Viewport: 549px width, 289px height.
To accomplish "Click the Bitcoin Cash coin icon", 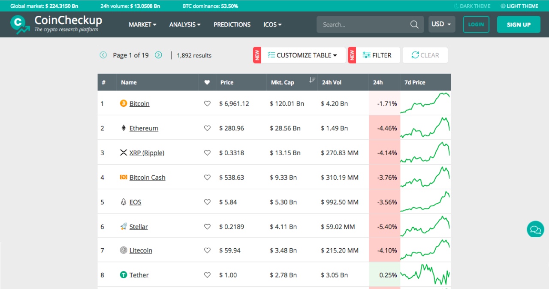I will (124, 177).
